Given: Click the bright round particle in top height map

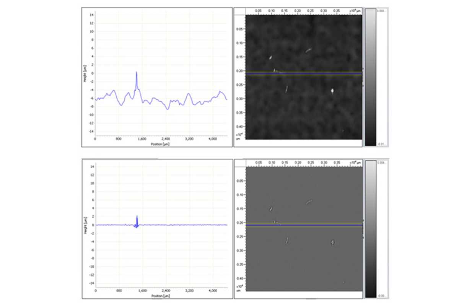Looking at the screenshot, I should click(332, 91).
